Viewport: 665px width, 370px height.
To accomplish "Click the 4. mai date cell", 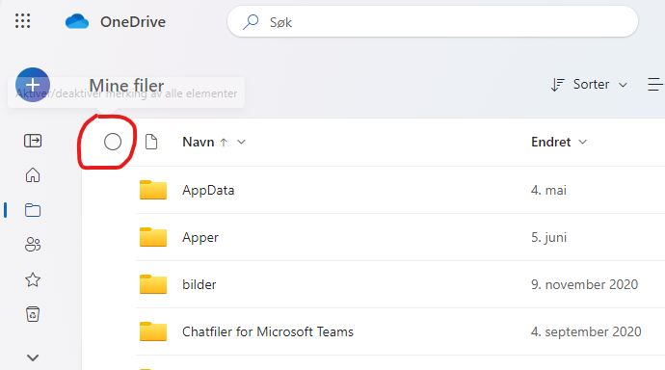I will coord(548,190).
